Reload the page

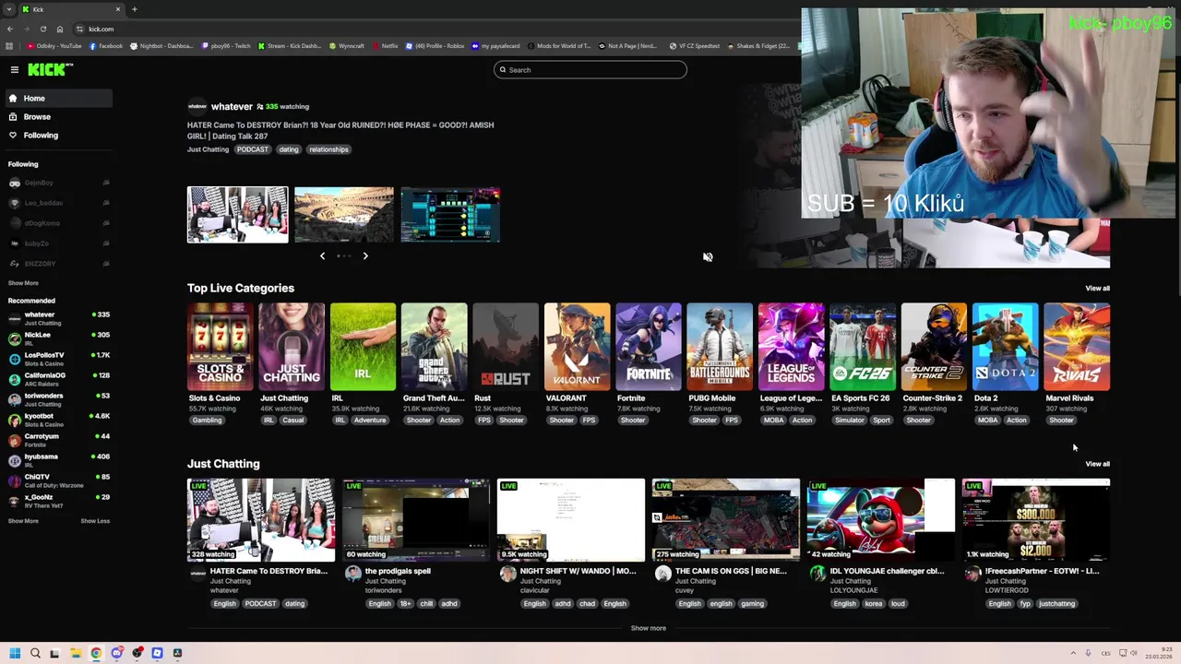[43, 29]
